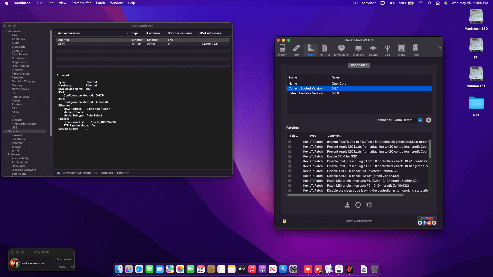Select the Windows 11 drive on desktop
Image resolution: width=493 pixels, height=277 pixels.
click(476, 77)
